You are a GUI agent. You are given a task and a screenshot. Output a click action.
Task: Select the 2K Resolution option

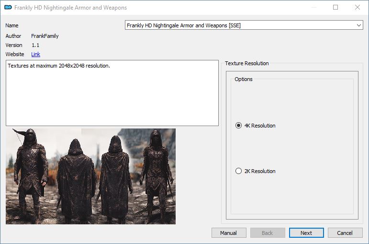[x=256, y=171]
